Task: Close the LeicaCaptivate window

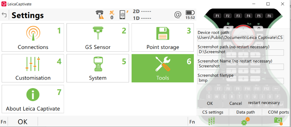Action: (x=282, y=4)
